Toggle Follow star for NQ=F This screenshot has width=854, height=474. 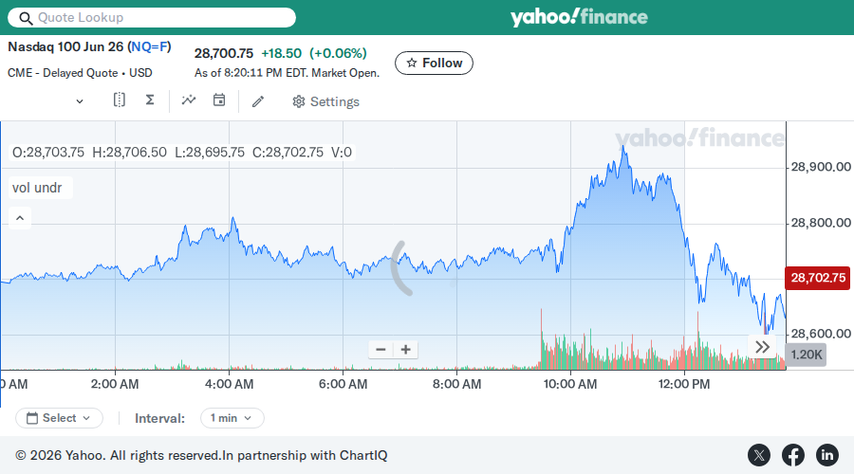pyautogui.click(x=434, y=64)
